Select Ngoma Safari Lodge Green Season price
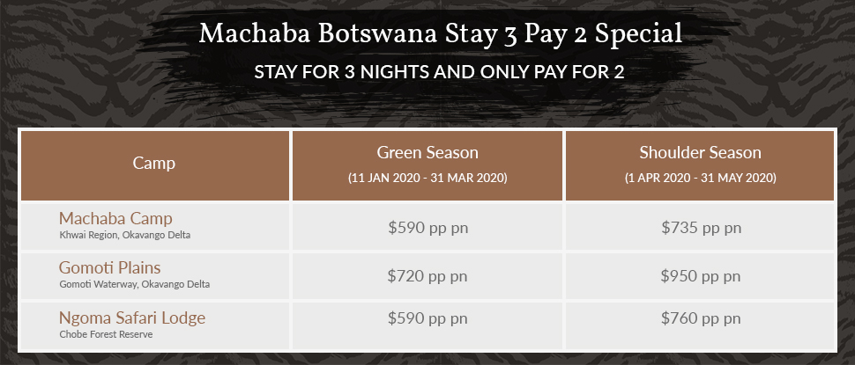Viewport: 855px width, 365px height. [427, 325]
